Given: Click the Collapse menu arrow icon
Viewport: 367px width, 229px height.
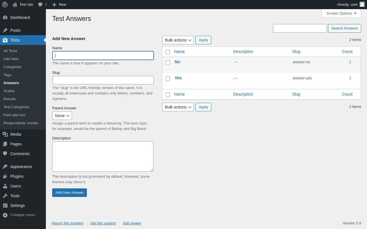Looking at the screenshot, I should 5,215.
